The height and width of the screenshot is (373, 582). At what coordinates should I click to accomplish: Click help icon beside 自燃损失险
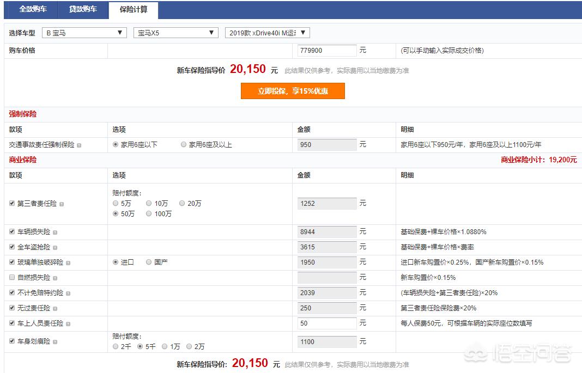click(x=55, y=278)
